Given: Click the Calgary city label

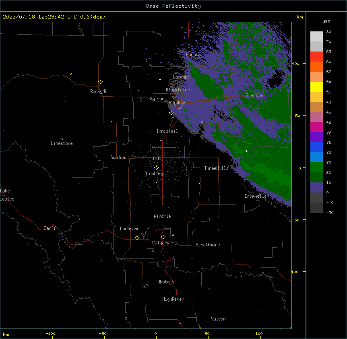Looking at the screenshot, I should point(161,243).
